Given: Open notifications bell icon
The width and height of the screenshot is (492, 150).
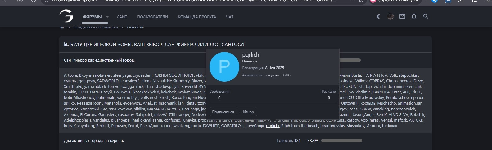Looking at the screenshot, I should 414,17.
